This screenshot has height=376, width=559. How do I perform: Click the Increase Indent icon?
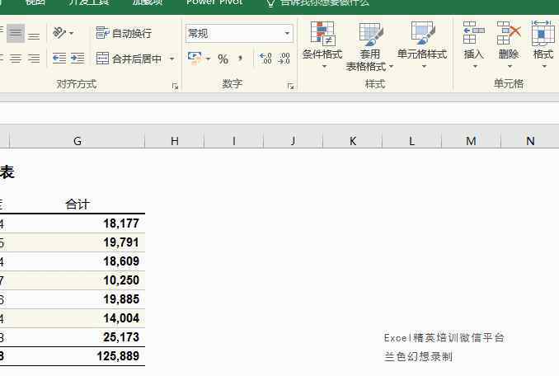[x=78, y=59]
